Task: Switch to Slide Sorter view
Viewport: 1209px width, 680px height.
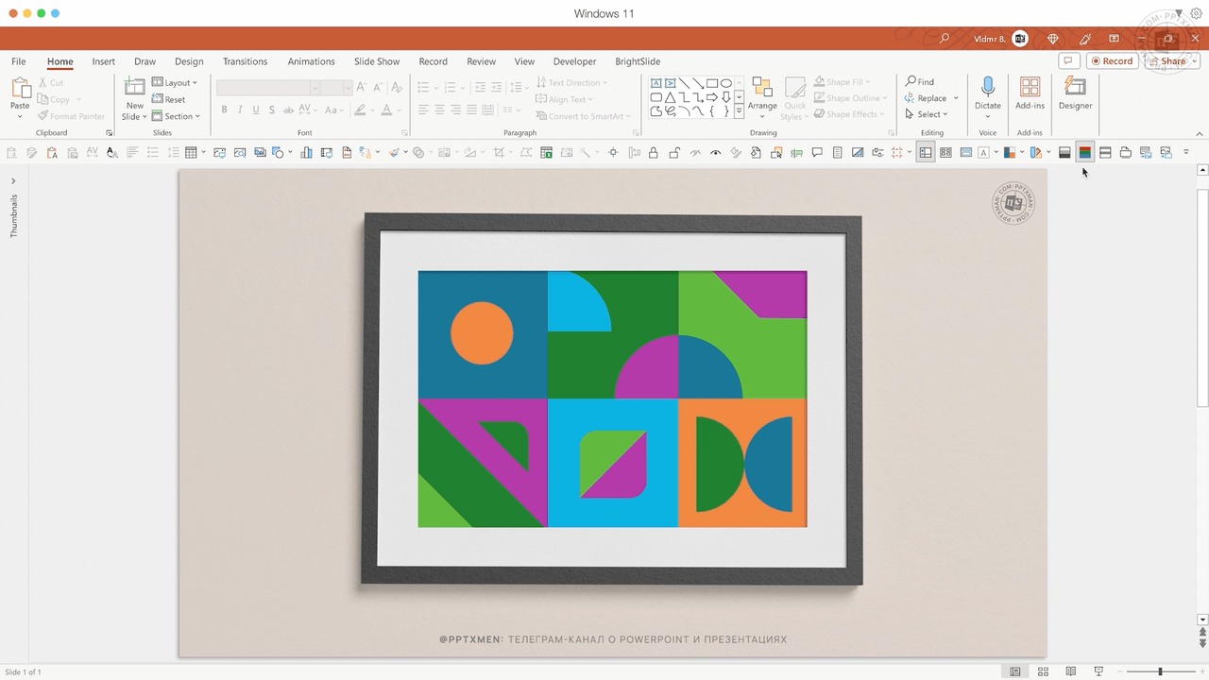Action: [1043, 671]
